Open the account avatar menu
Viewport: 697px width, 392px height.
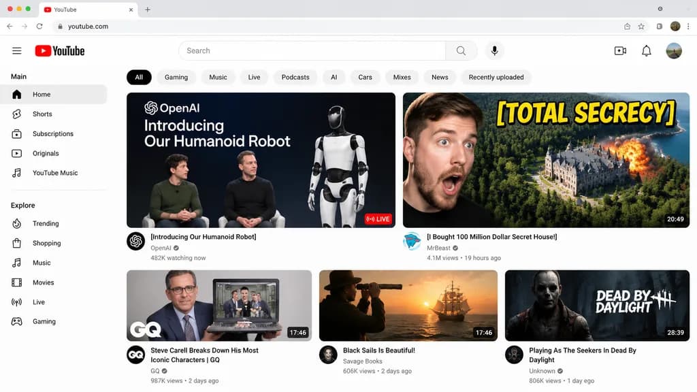point(673,50)
